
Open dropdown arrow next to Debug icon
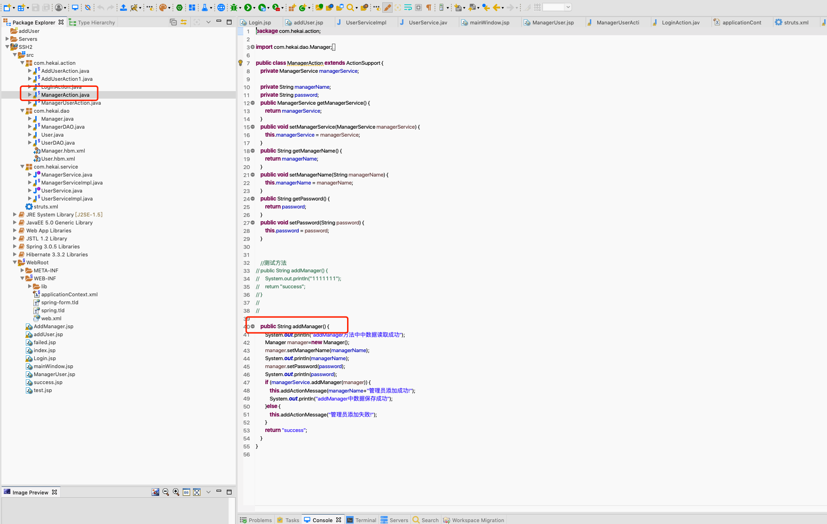(240, 8)
